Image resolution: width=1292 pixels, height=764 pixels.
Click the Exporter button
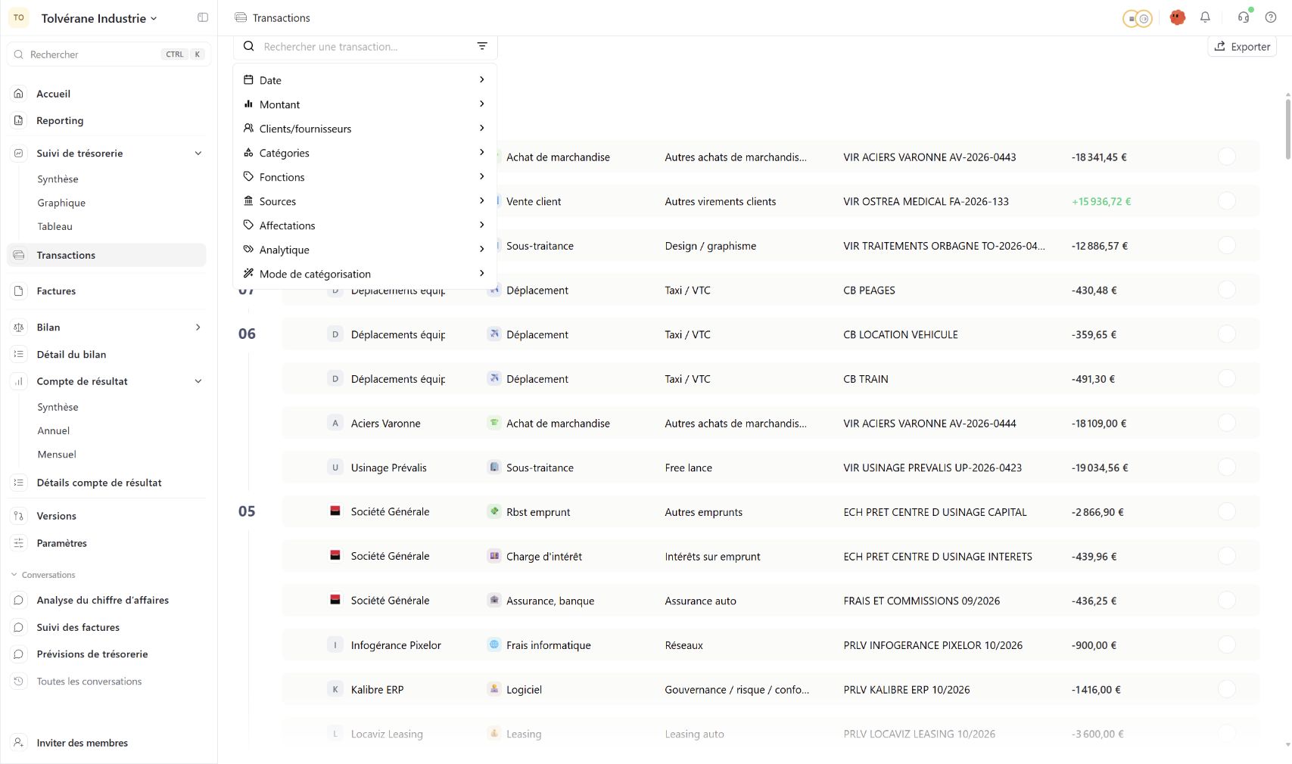[1242, 46]
